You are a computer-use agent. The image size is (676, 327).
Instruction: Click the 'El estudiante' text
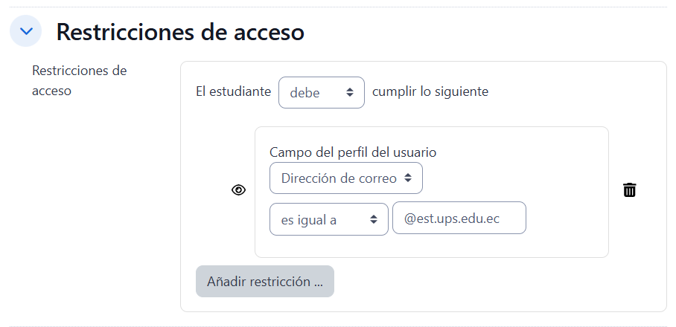pyautogui.click(x=233, y=92)
